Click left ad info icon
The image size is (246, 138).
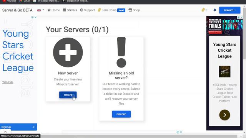32,17
